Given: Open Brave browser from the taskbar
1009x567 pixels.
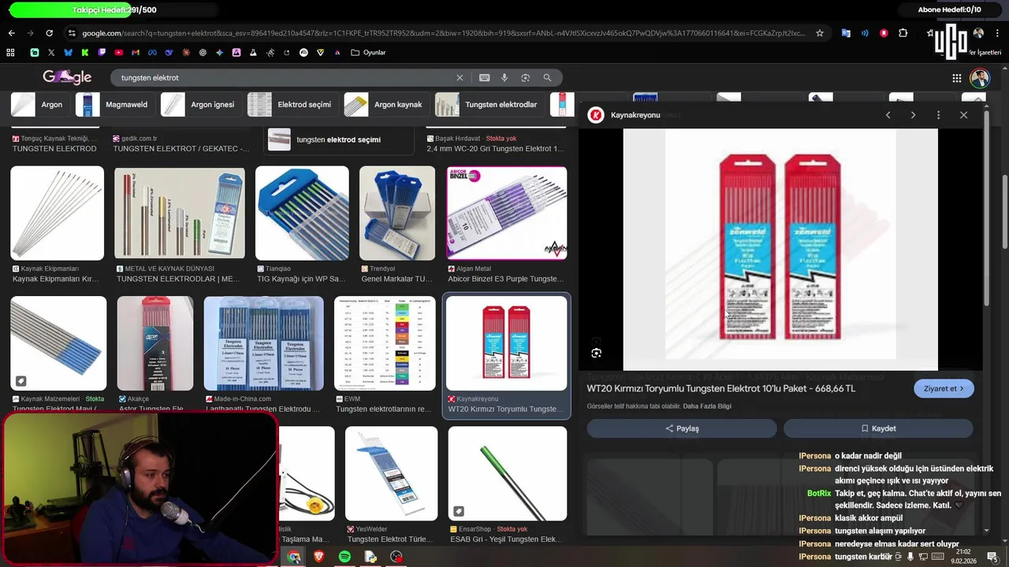Looking at the screenshot, I should pyautogui.click(x=319, y=557).
